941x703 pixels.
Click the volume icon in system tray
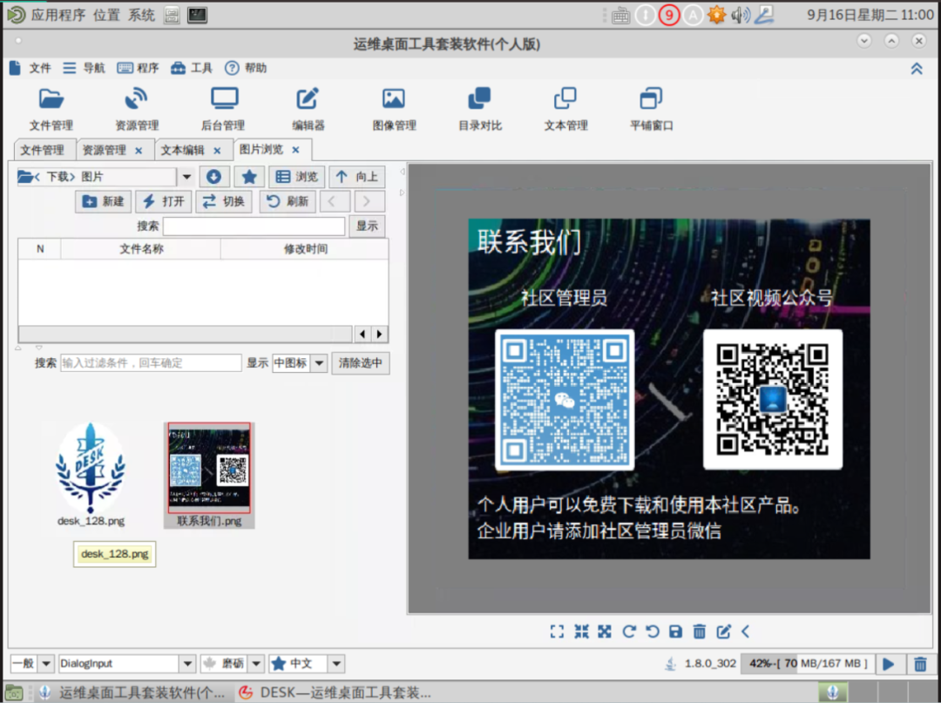click(x=741, y=15)
